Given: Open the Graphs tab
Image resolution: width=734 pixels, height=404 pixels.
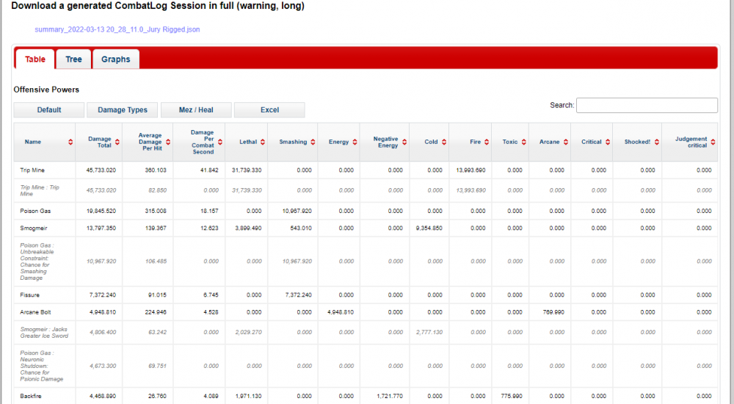Looking at the screenshot, I should 115,59.
